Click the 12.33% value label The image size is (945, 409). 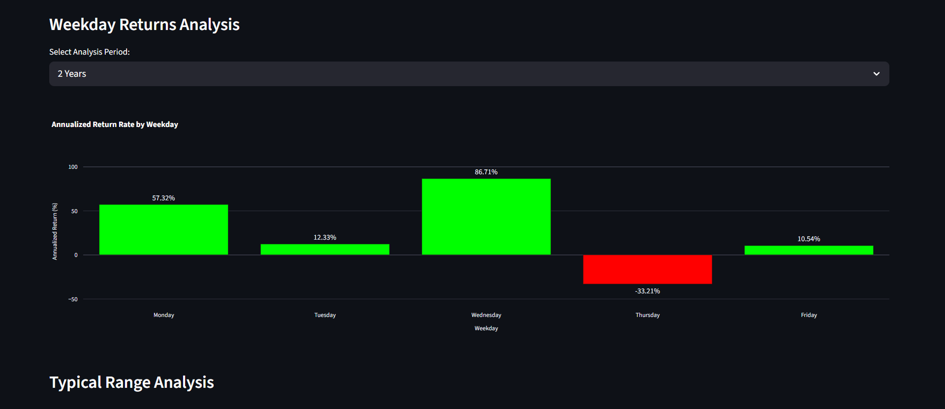[325, 237]
